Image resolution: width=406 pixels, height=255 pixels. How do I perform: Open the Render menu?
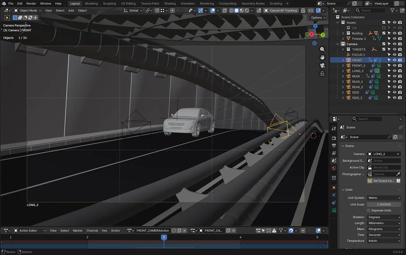(31, 3)
